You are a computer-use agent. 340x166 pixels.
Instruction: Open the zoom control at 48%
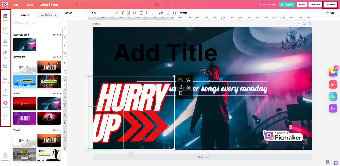(331, 13)
